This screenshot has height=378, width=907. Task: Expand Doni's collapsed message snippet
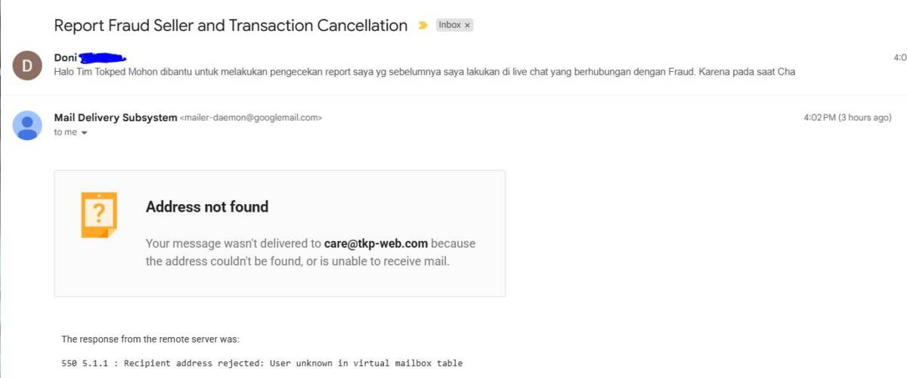tap(423, 73)
